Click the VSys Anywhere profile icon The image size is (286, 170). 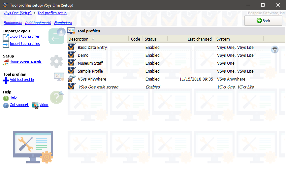[x=72, y=79]
